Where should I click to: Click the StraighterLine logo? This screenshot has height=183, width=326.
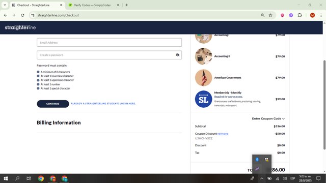click(20, 27)
